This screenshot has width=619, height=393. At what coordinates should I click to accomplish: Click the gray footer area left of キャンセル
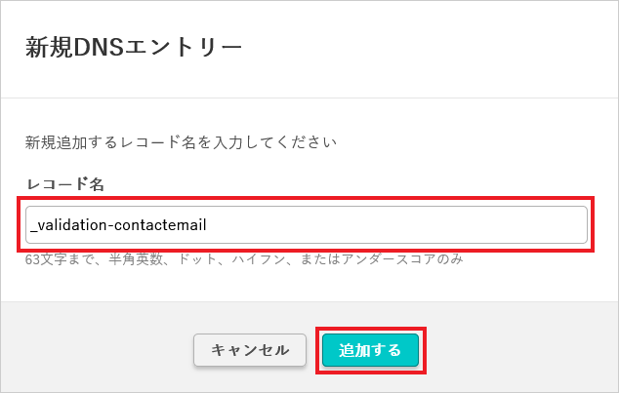[x=98, y=350]
